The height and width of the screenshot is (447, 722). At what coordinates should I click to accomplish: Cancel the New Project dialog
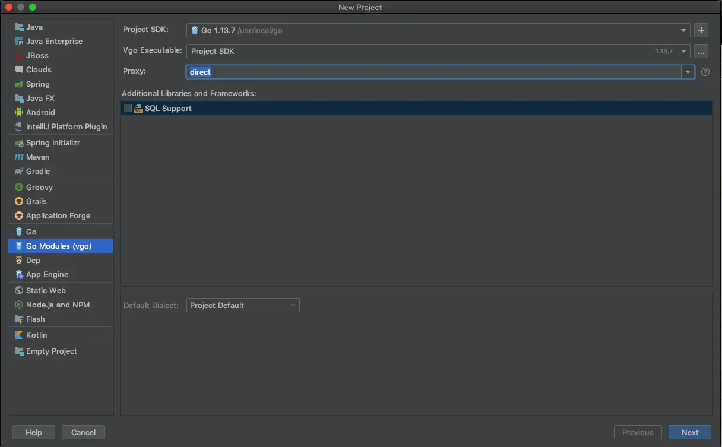tap(83, 432)
